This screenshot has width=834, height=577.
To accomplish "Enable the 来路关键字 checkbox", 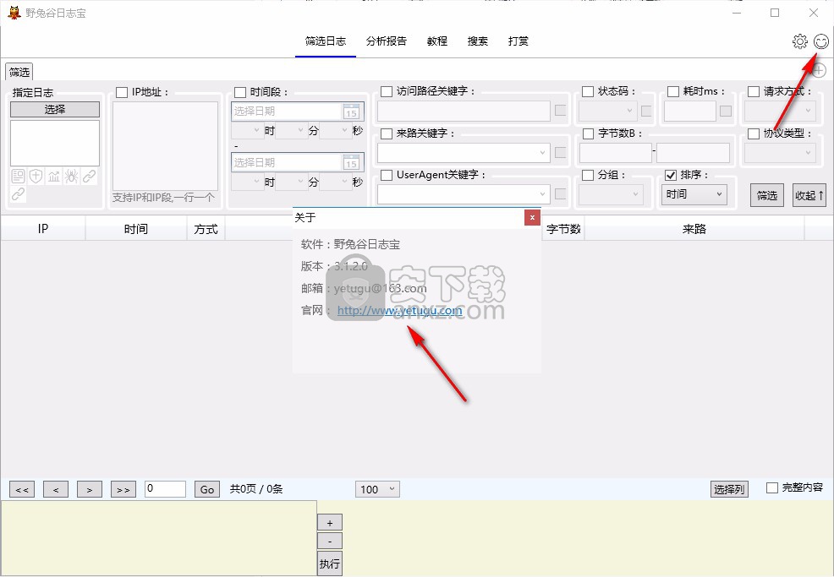I will pyautogui.click(x=387, y=133).
